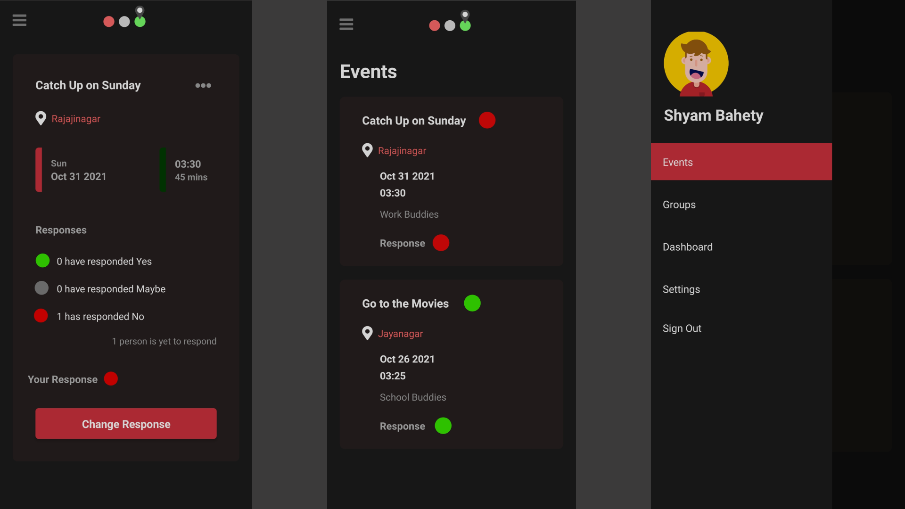Click red Response dot on Catch Up card
Screen dimensions: 905x509
(x=441, y=243)
